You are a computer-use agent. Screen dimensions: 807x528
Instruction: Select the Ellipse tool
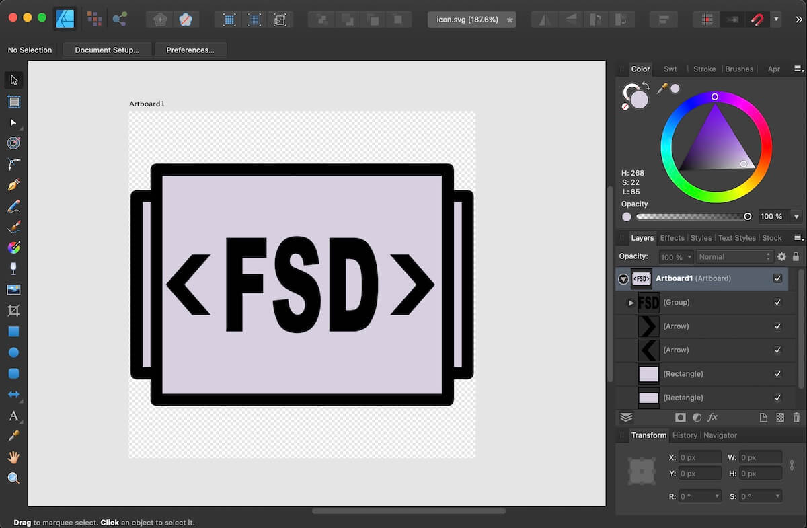(13, 352)
